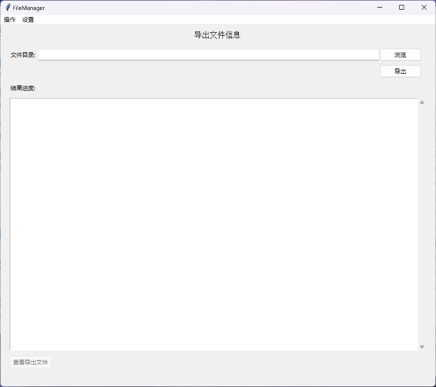Screen dimensions: 436x387
Task: Click inside the 结果进度 results text area
Action: [x=213, y=224]
